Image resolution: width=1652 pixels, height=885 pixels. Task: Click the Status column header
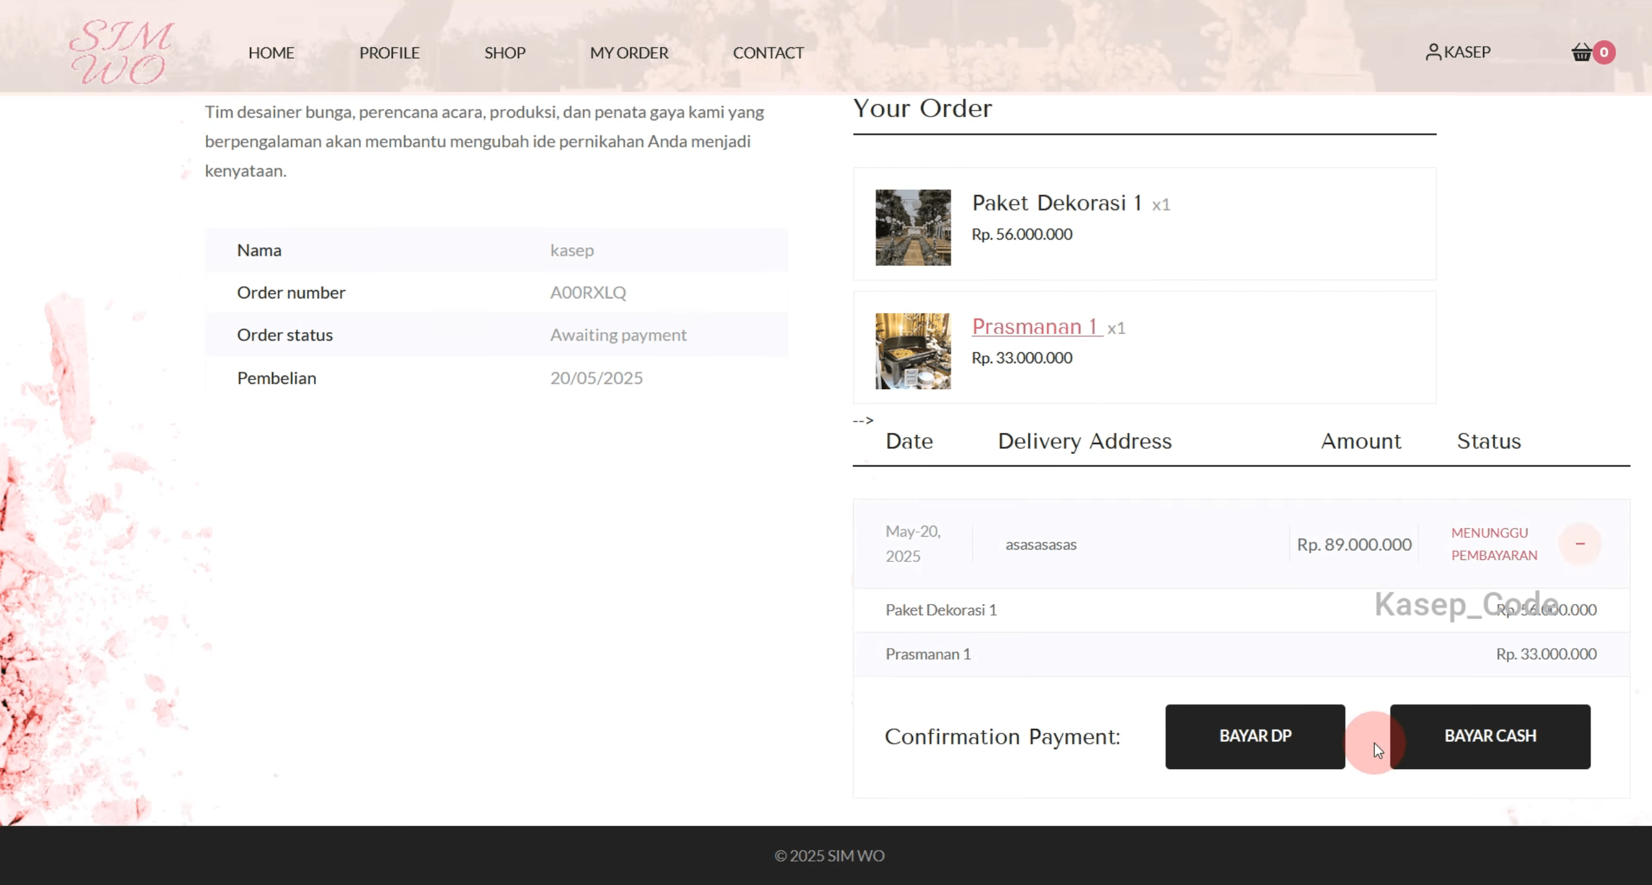(x=1489, y=441)
